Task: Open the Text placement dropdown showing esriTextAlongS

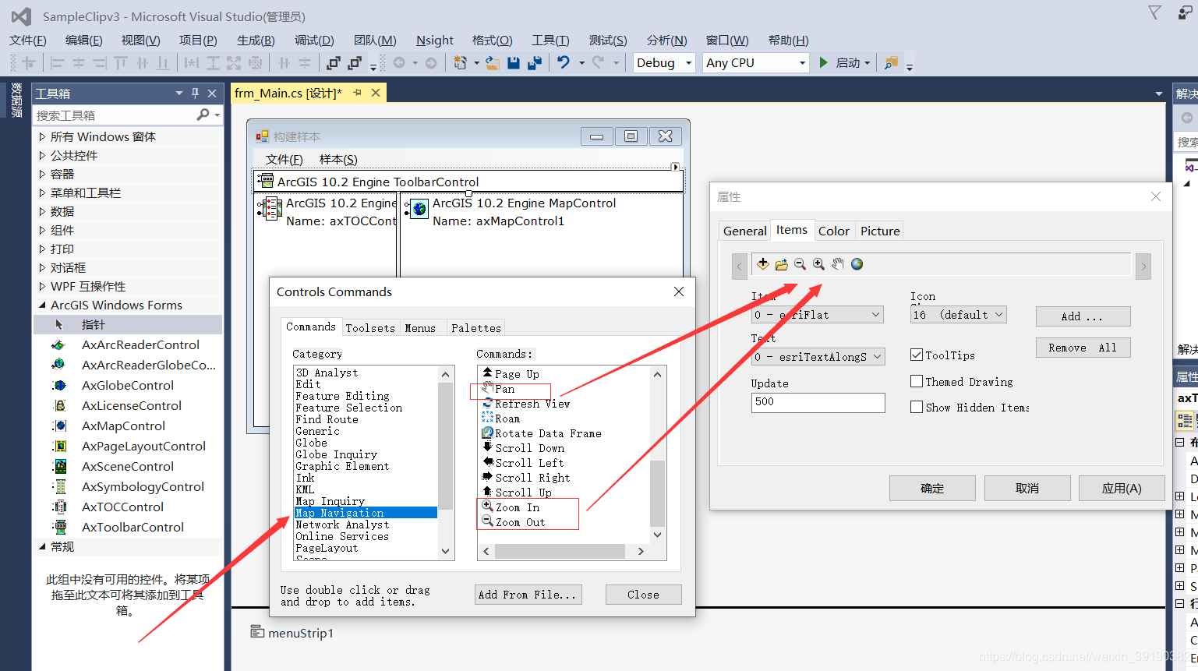Action: [818, 356]
